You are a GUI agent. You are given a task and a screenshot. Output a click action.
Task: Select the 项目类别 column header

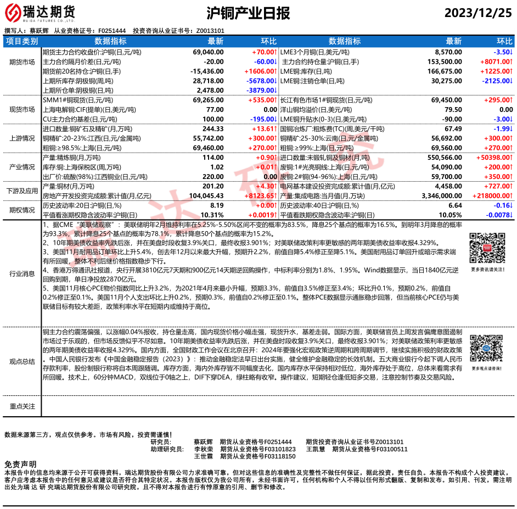pos(22,41)
